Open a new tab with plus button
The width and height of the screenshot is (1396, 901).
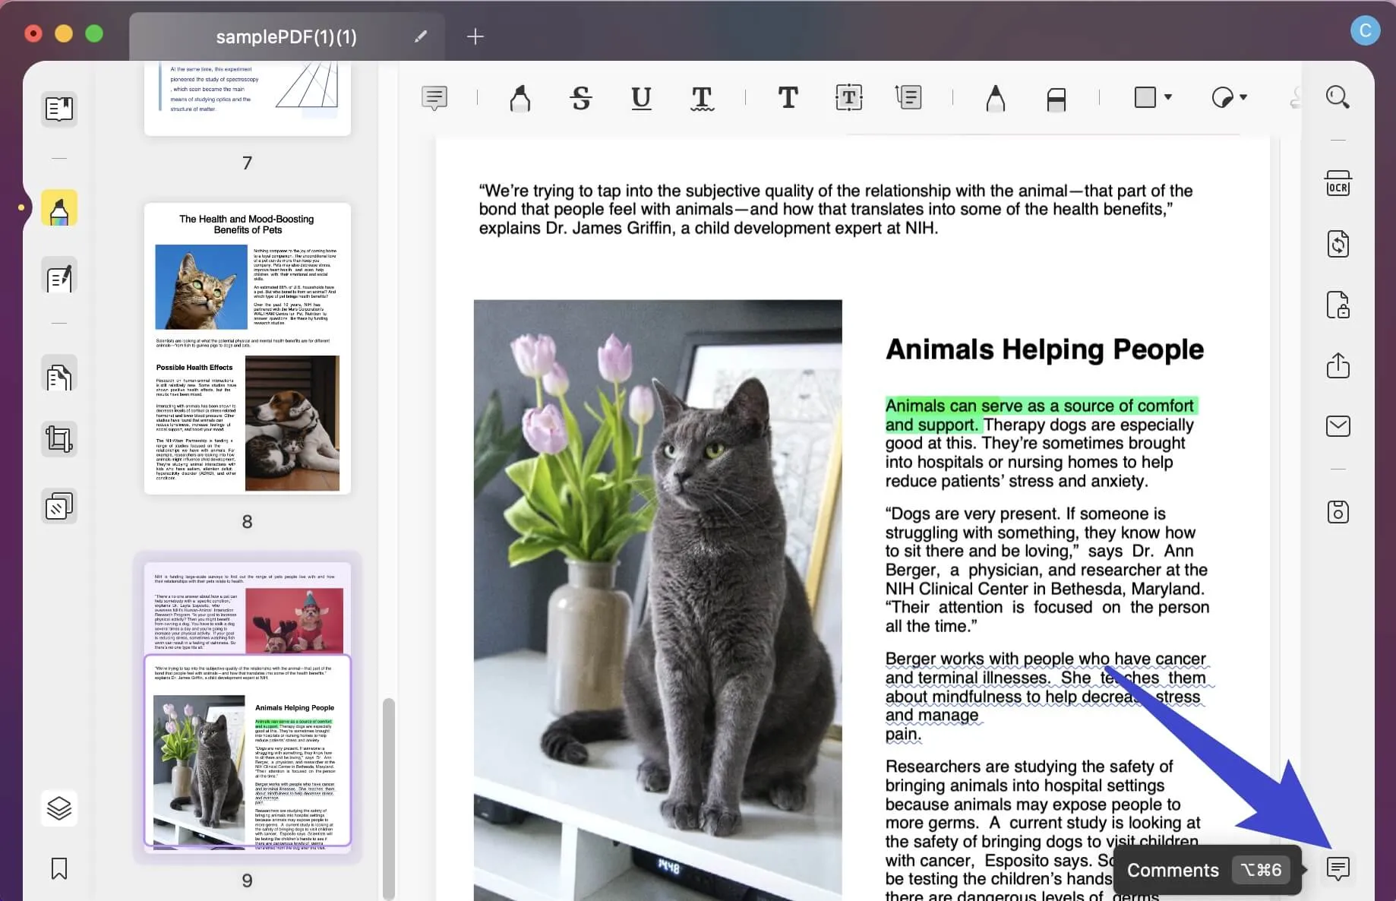[475, 36]
